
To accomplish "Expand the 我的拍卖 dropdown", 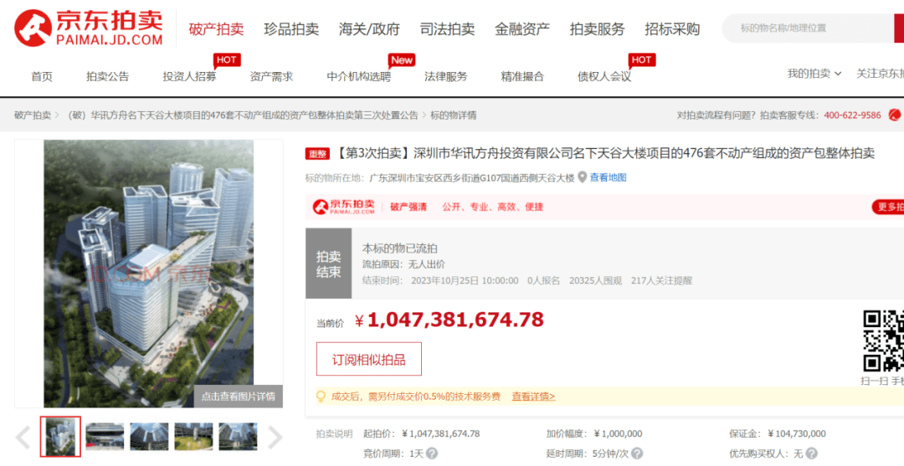I will click(814, 74).
